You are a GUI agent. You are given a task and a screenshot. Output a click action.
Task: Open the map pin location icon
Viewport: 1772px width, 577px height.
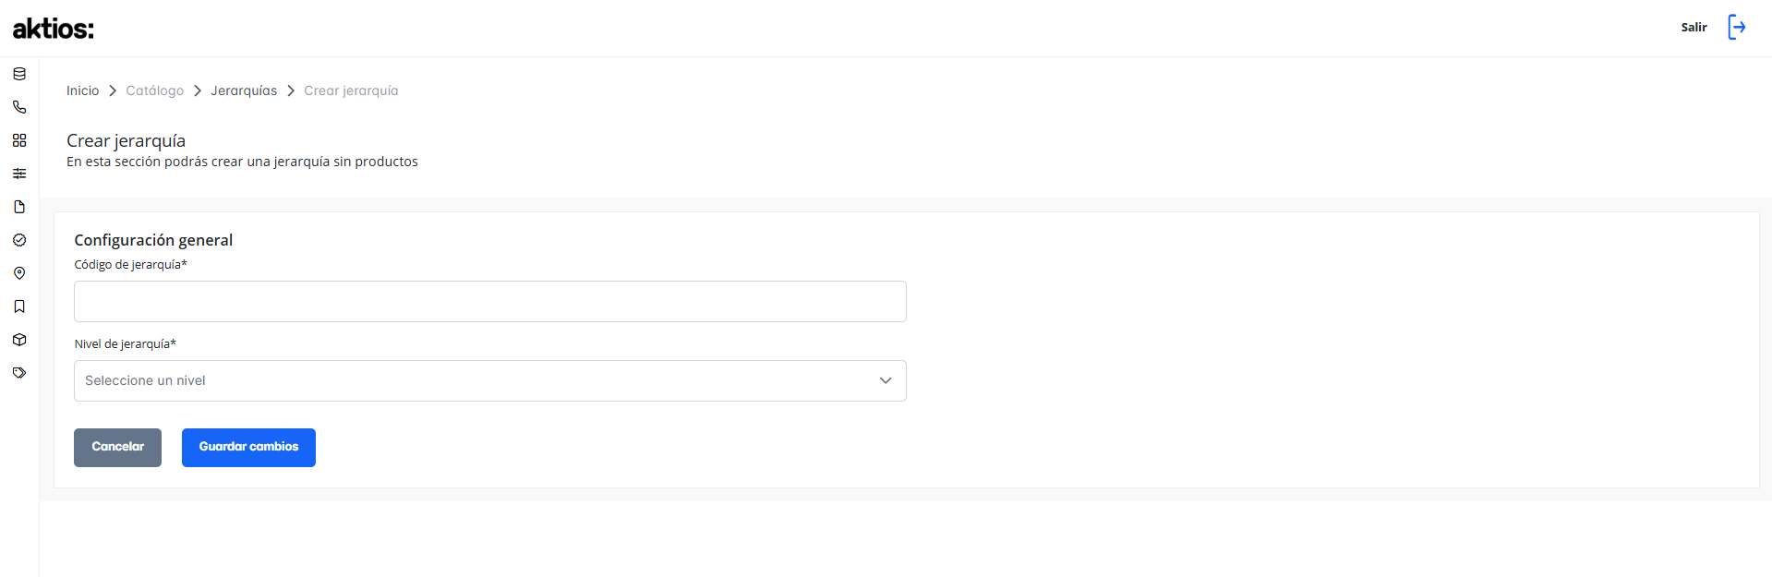pos(19,273)
